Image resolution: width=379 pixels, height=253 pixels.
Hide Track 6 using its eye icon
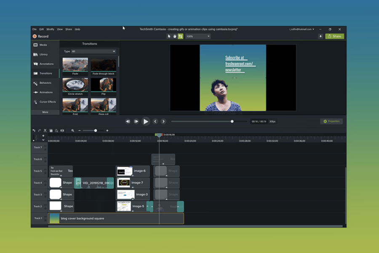45,158
